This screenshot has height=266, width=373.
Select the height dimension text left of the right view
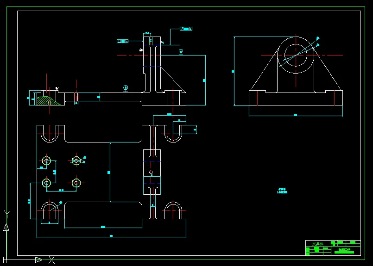click(233, 71)
